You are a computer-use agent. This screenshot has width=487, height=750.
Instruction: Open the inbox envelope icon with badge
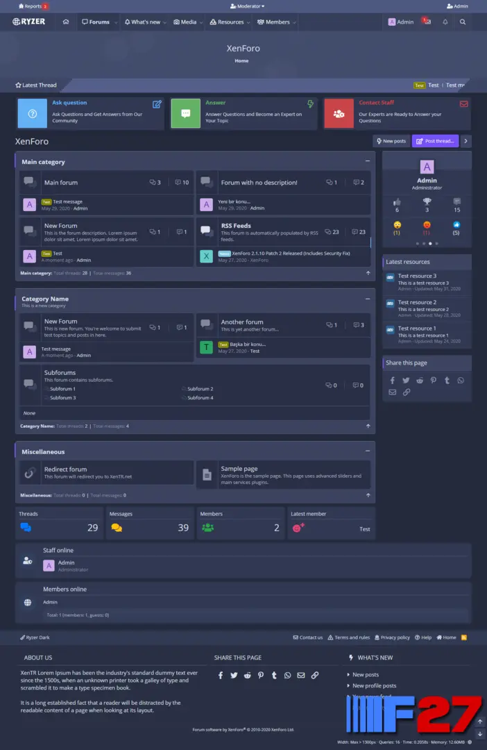pos(427,22)
